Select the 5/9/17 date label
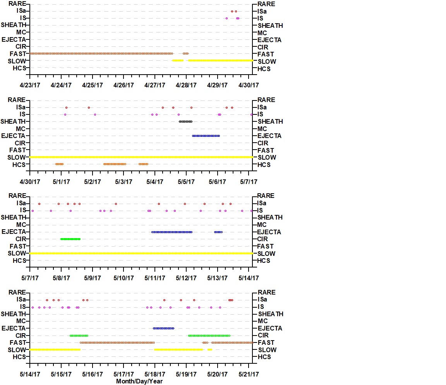This screenshot has height=385, width=446. click(93, 278)
